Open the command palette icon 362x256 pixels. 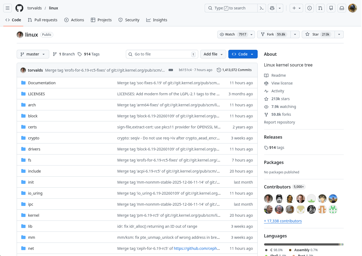[x=261, y=8]
